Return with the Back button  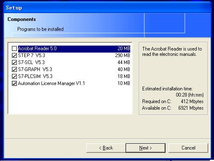click(x=106, y=148)
